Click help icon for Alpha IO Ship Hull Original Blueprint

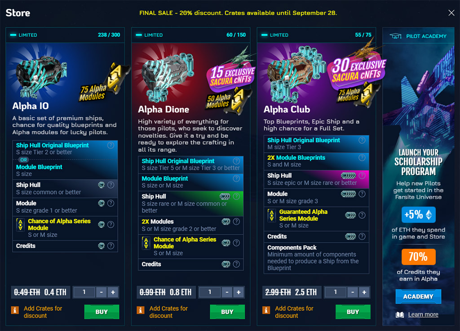(x=111, y=145)
